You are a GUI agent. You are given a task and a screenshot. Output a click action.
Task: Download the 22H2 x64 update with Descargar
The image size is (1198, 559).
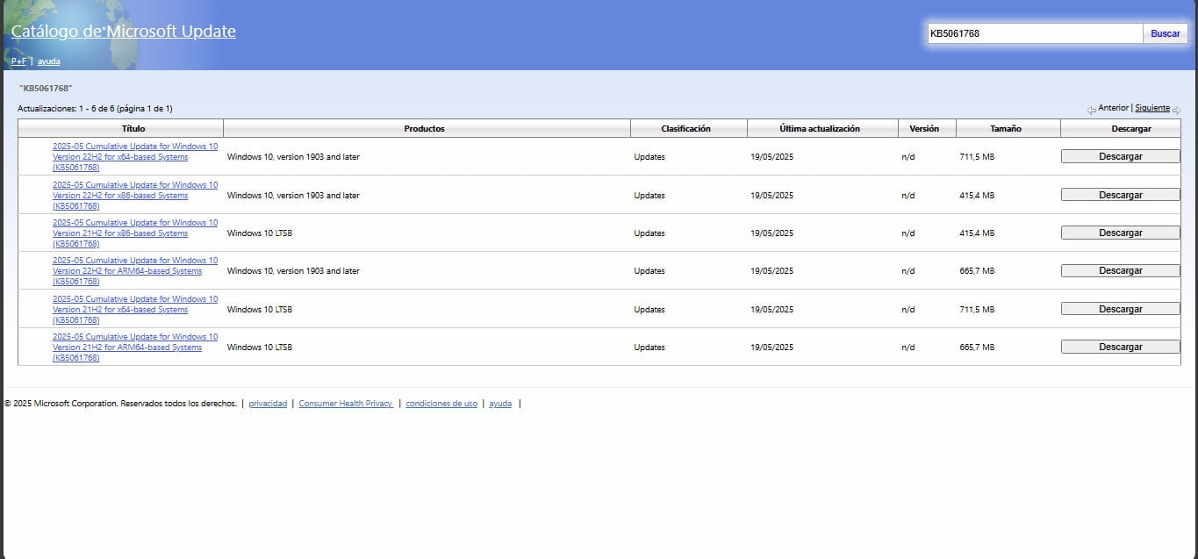1121,156
